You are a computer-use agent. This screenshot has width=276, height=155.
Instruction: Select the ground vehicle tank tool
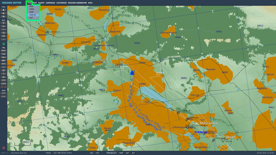point(4,60)
